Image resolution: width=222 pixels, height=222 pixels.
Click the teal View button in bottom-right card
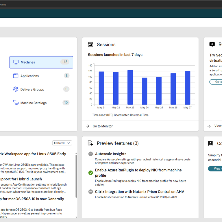pos(215,169)
